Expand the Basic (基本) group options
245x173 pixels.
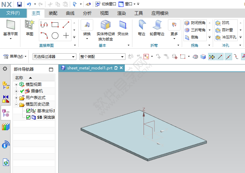129,45
